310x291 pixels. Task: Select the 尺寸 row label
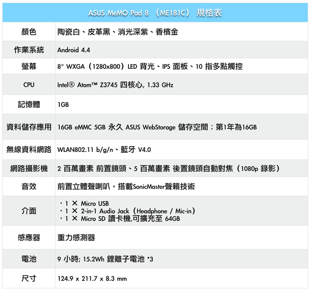coord(29,279)
